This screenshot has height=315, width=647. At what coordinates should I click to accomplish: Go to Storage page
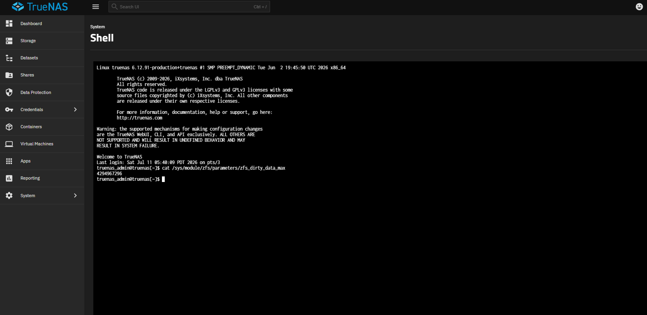point(42,41)
